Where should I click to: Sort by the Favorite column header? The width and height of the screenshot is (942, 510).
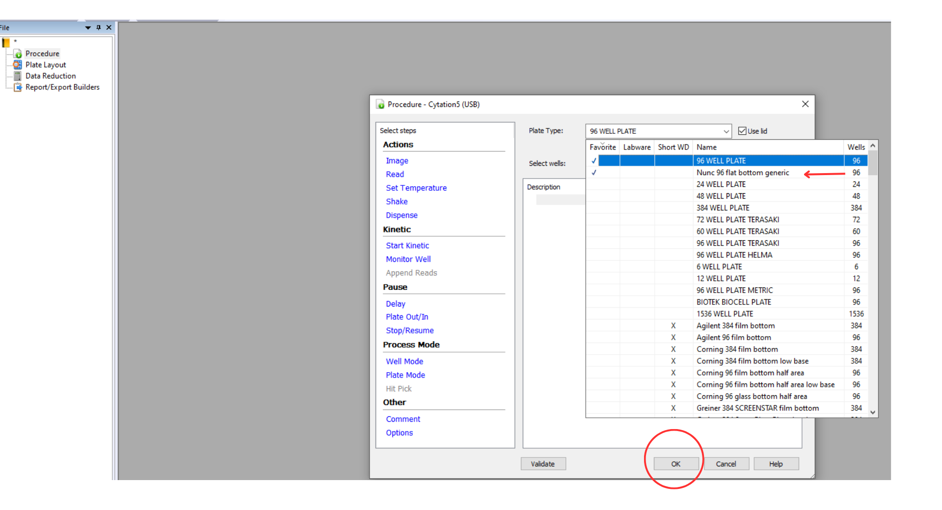point(602,147)
